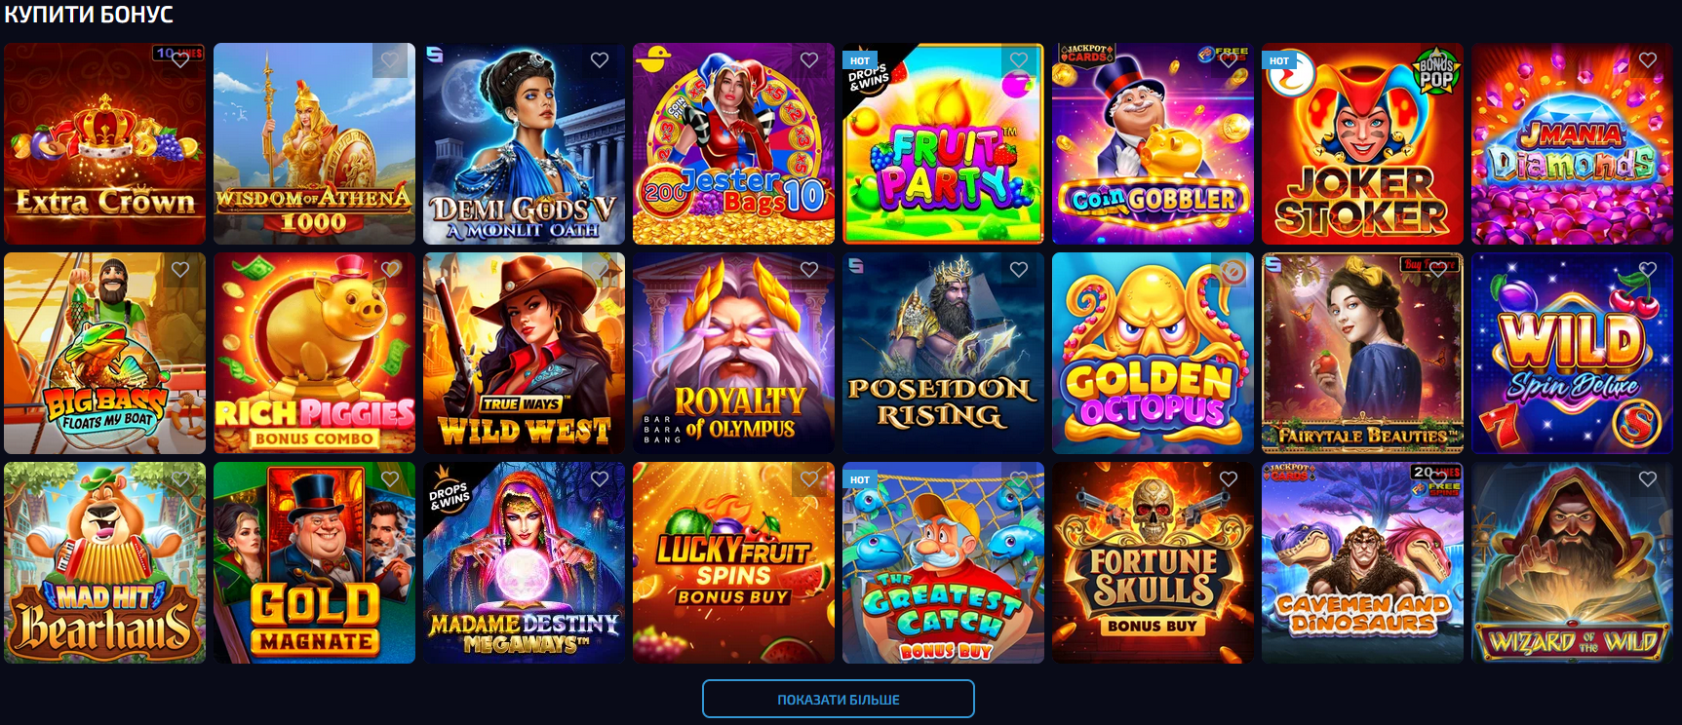Launch Joker Stoker slot
This screenshot has height=725, width=1682.
click(x=1362, y=143)
